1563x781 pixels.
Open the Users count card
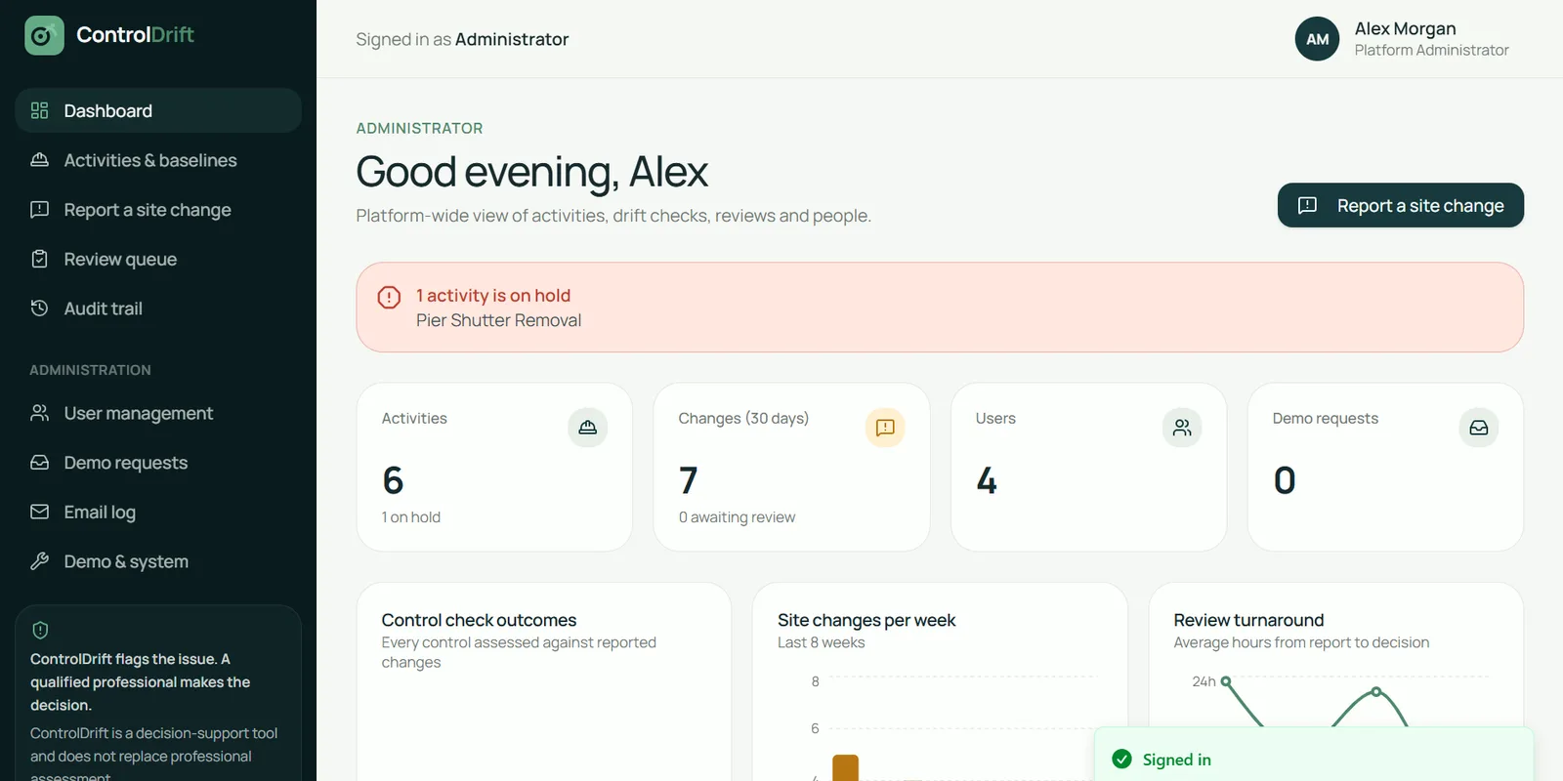[1088, 467]
